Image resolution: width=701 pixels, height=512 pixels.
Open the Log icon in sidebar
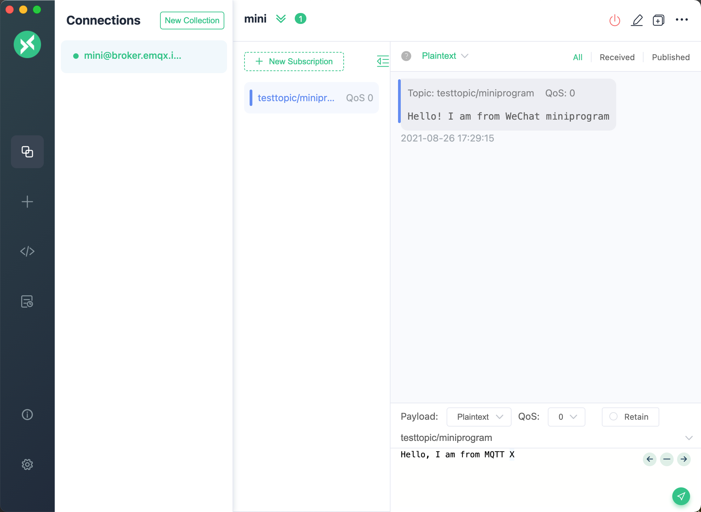27,301
